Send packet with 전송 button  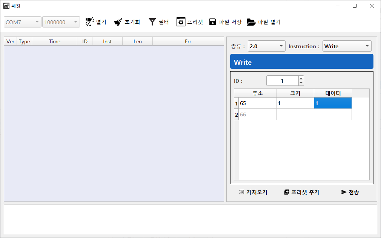point(350,192)
